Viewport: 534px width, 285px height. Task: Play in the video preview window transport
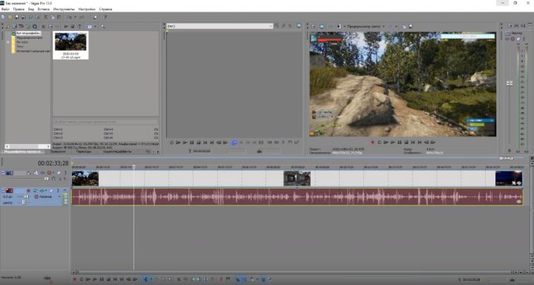[x=392, y=142]
